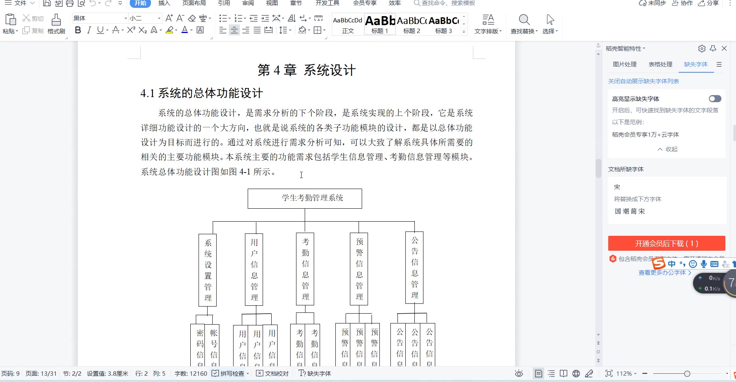Toggle spell check (拼写检查) checkbox

[x=215, y=373]
